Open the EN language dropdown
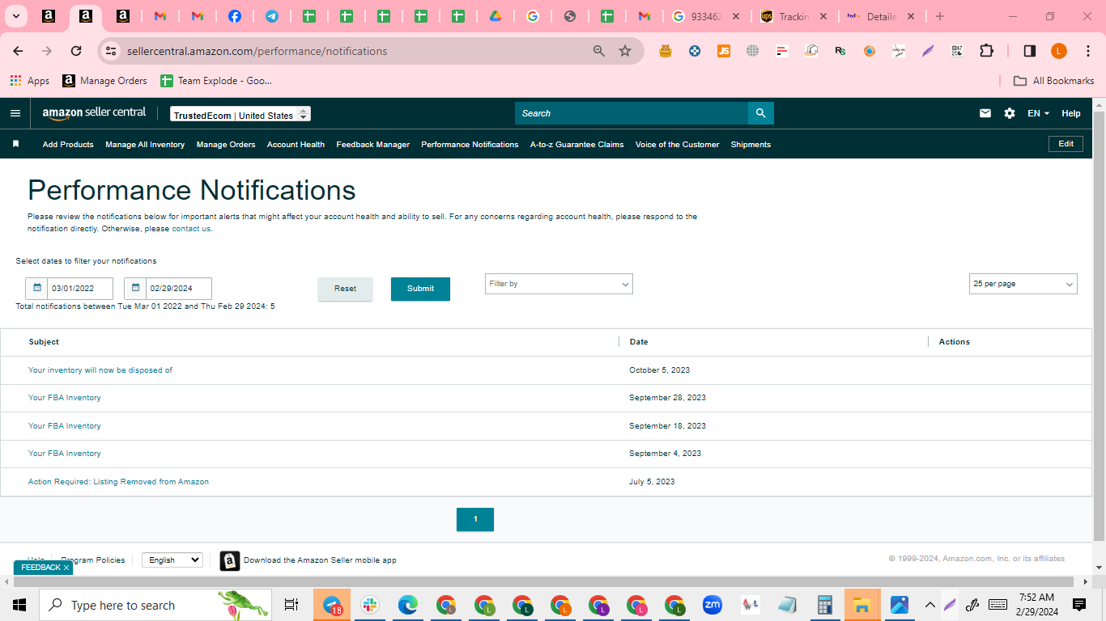The image size is (1106, 621). (1038, 113)
